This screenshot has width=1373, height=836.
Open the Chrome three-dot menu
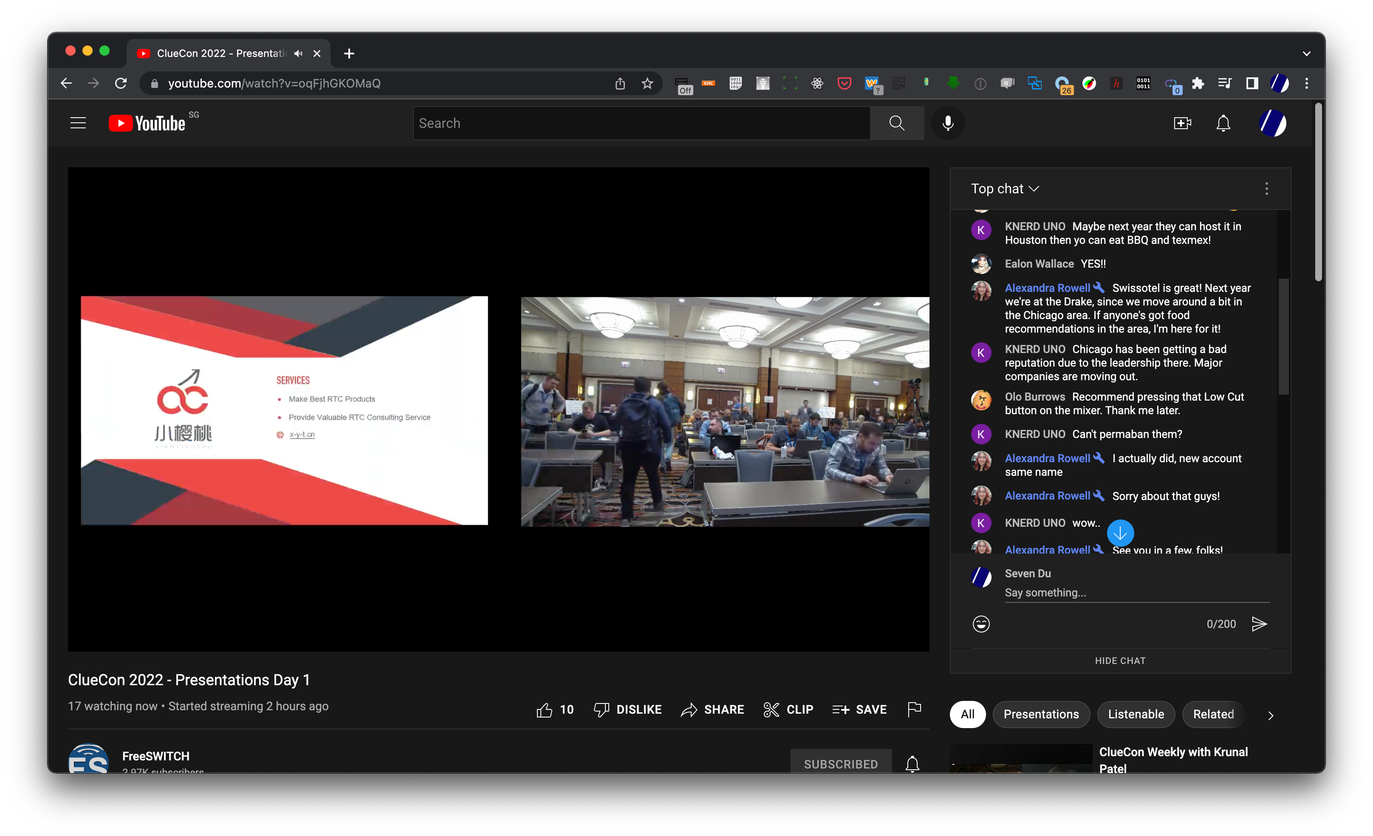[1306, 84]
